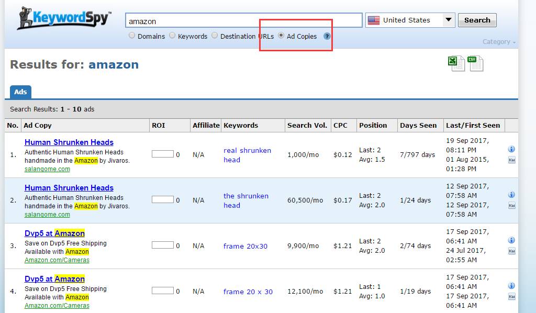Click the 1/19 days value
Image resolution: width=536 pixels, height=313 pixels.
click(415, 291)
